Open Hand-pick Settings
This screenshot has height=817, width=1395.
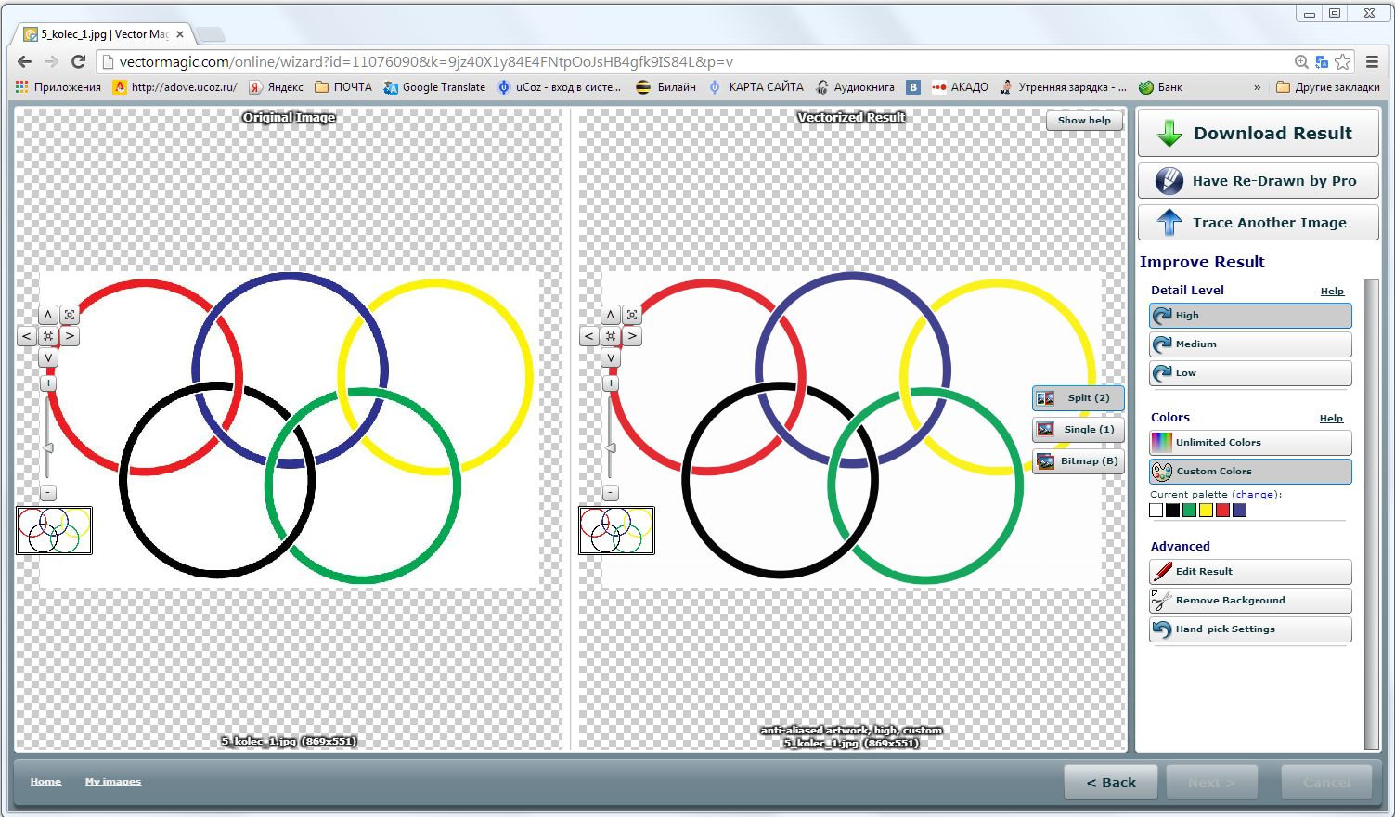click(1250, 629)
